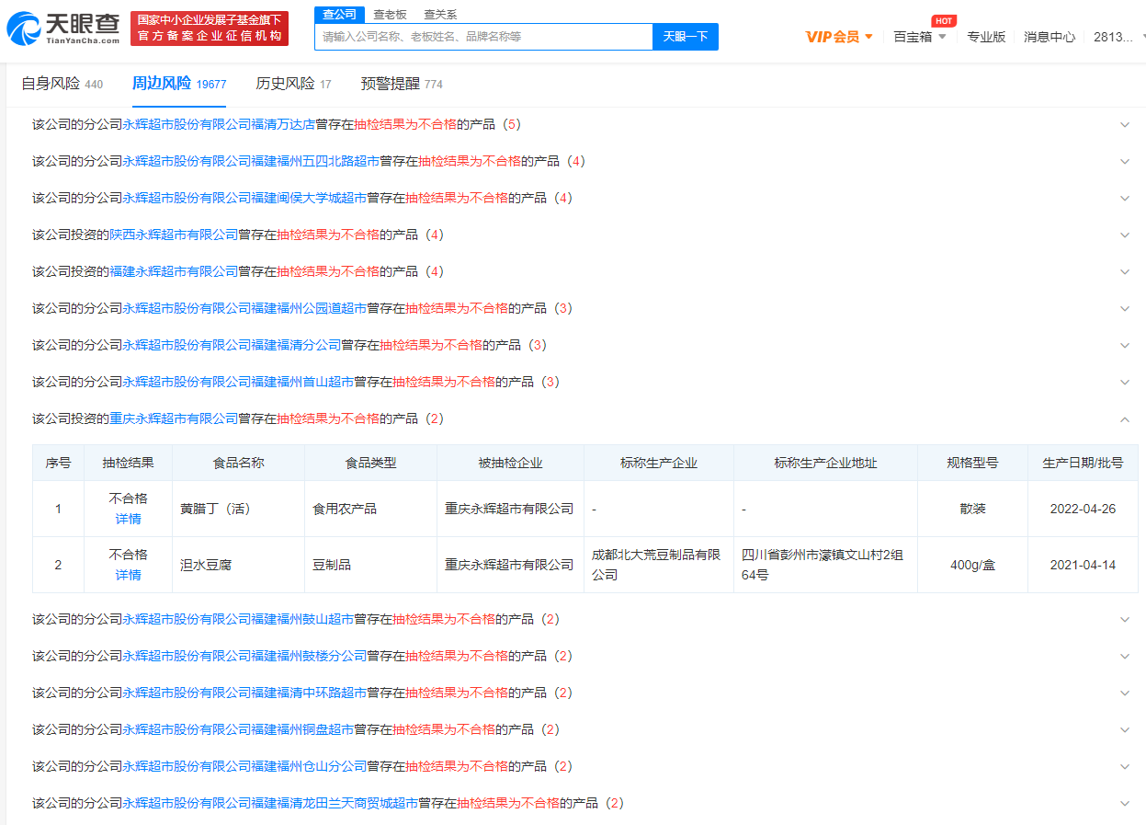The height and width of the screenshot is (825, 1146).
Task: Expand the 福州仓山分公司 row chevron
Action: [x=1125, y=766]
